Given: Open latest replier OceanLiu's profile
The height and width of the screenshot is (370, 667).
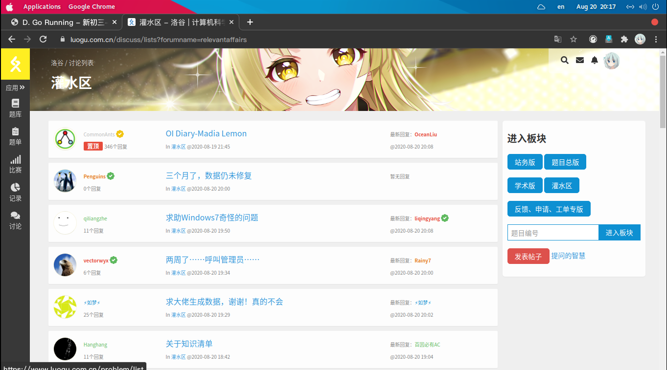Looking at the screenshot, I should click(426, 134).
